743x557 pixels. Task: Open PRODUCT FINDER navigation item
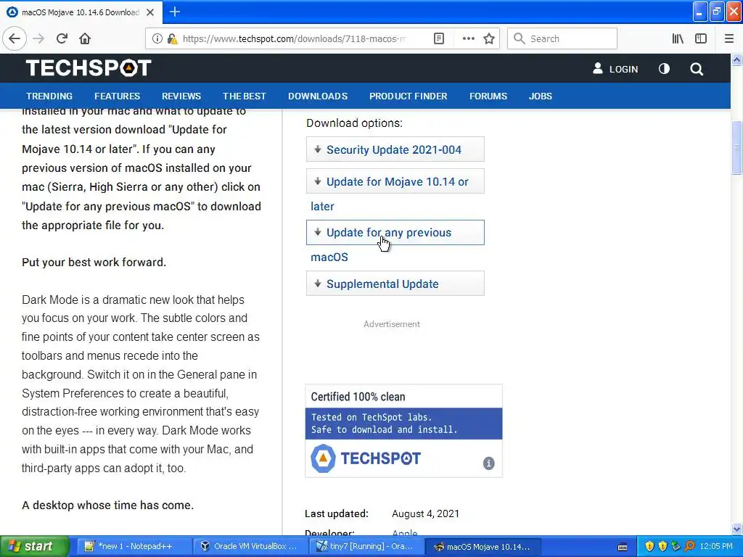pyautogui.click(x=409, y=96)
